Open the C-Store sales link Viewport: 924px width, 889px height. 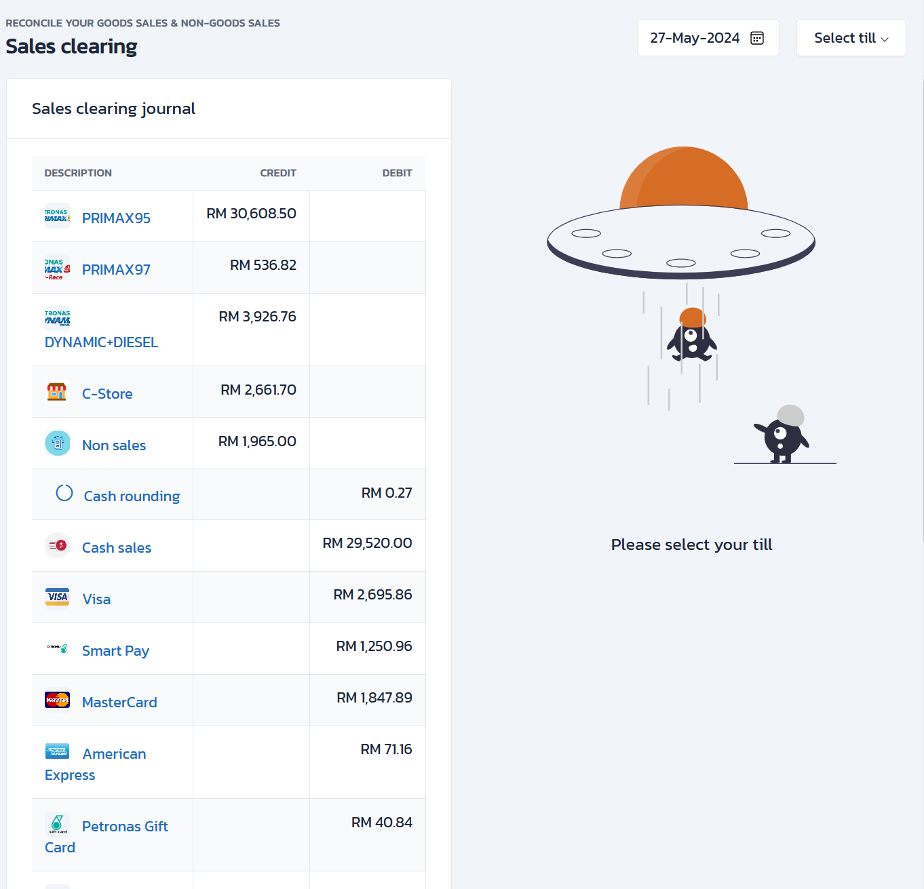(x=107, y=394)
